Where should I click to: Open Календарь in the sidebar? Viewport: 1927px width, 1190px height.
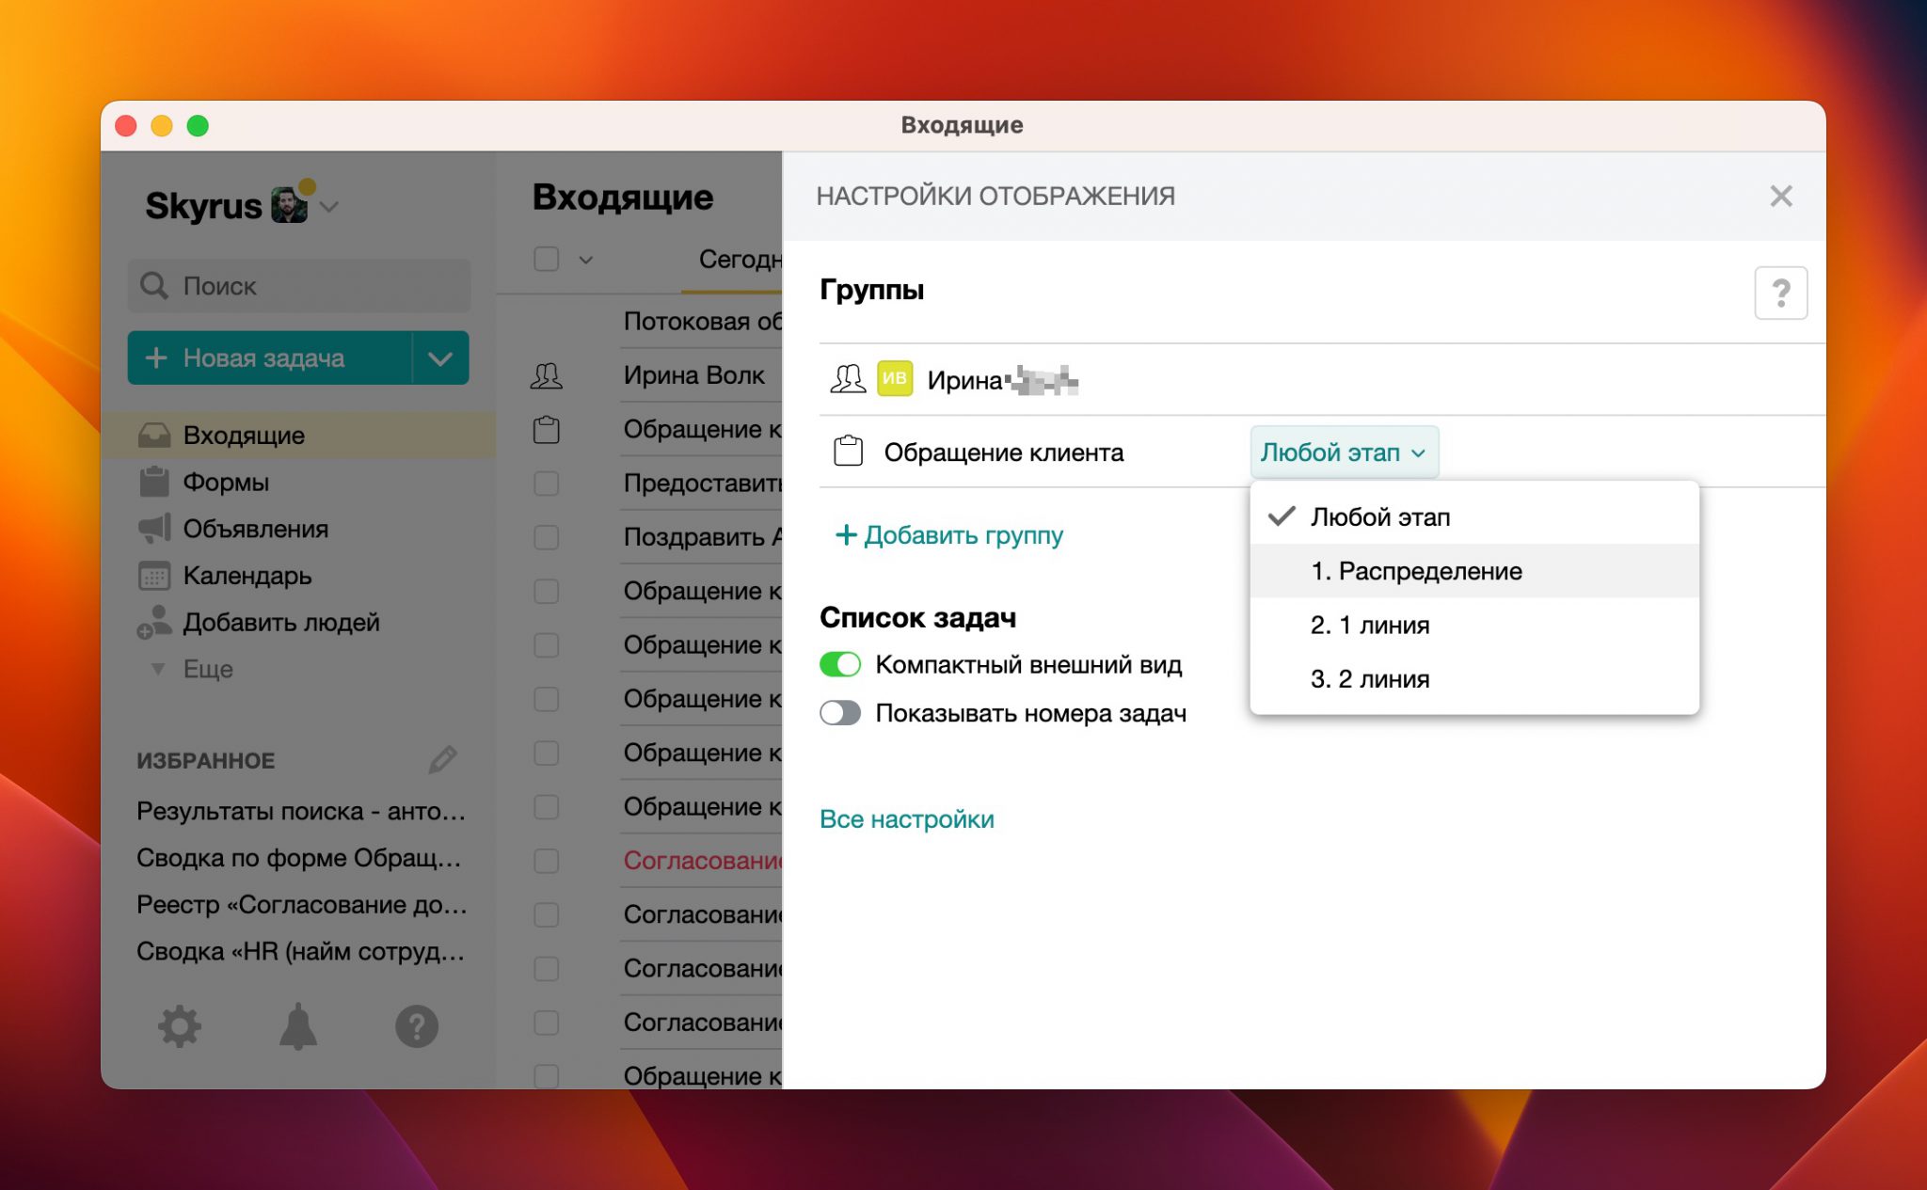point(247,576)
